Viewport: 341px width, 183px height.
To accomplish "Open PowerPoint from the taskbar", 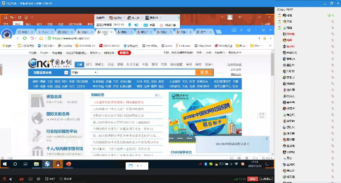I will pos(68,164).
